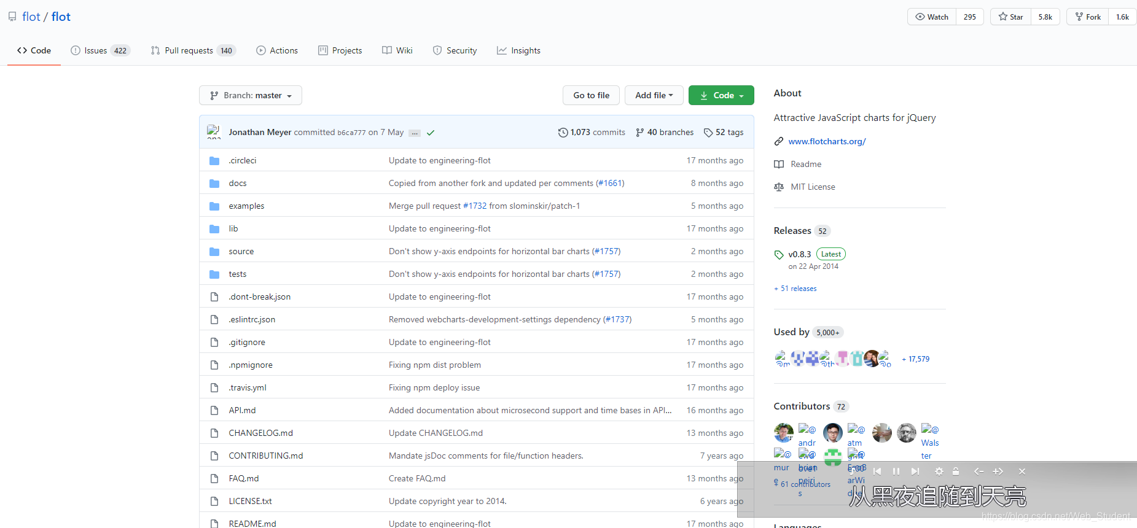The image size is (1137, 528).
Task: Open the .travis.yml file
Action: 248,387
